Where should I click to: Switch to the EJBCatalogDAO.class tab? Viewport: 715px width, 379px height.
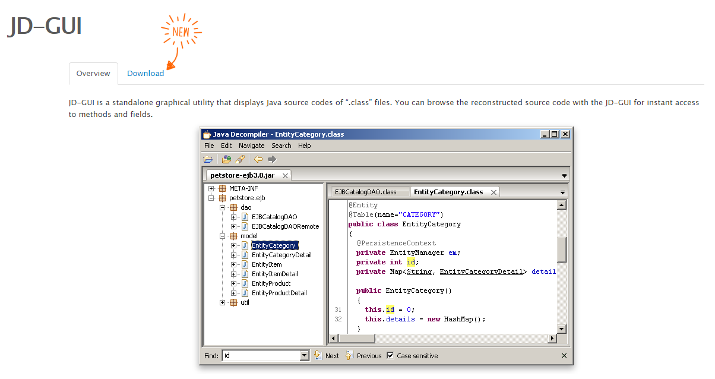[x=369, y=192]
